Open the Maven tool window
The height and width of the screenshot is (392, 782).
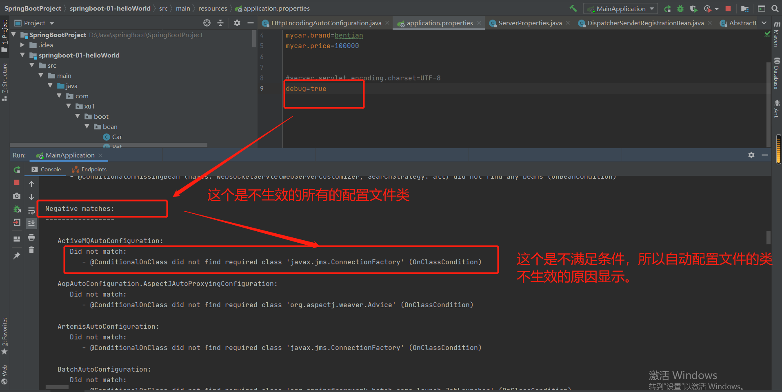point(777,33)
